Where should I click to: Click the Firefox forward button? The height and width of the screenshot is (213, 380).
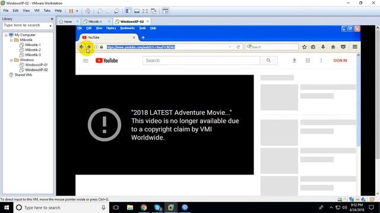(89, 47)
